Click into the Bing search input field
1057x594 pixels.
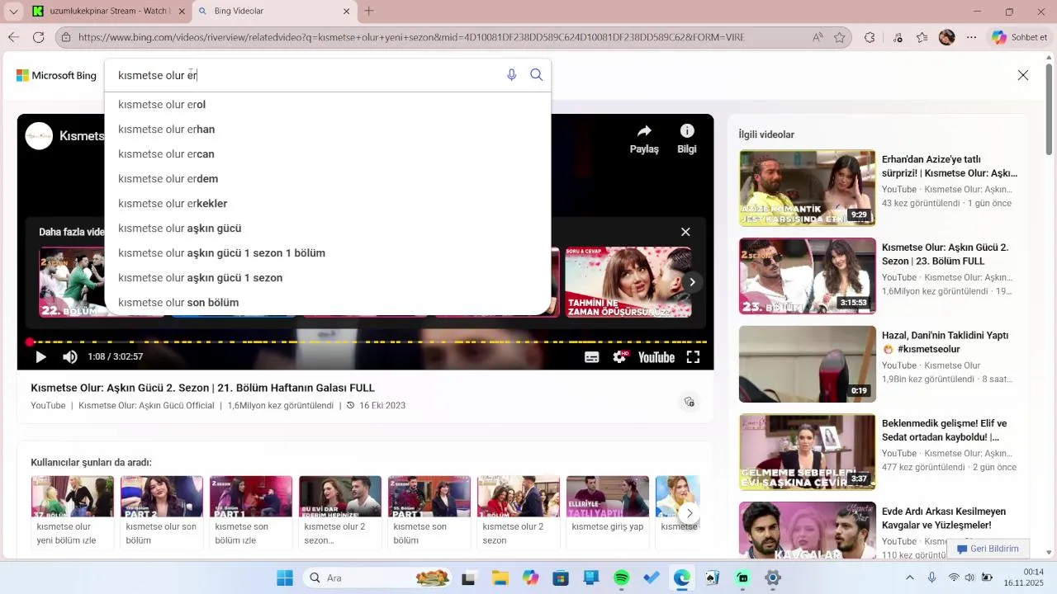pyautogui.click(x=306, y=75)
